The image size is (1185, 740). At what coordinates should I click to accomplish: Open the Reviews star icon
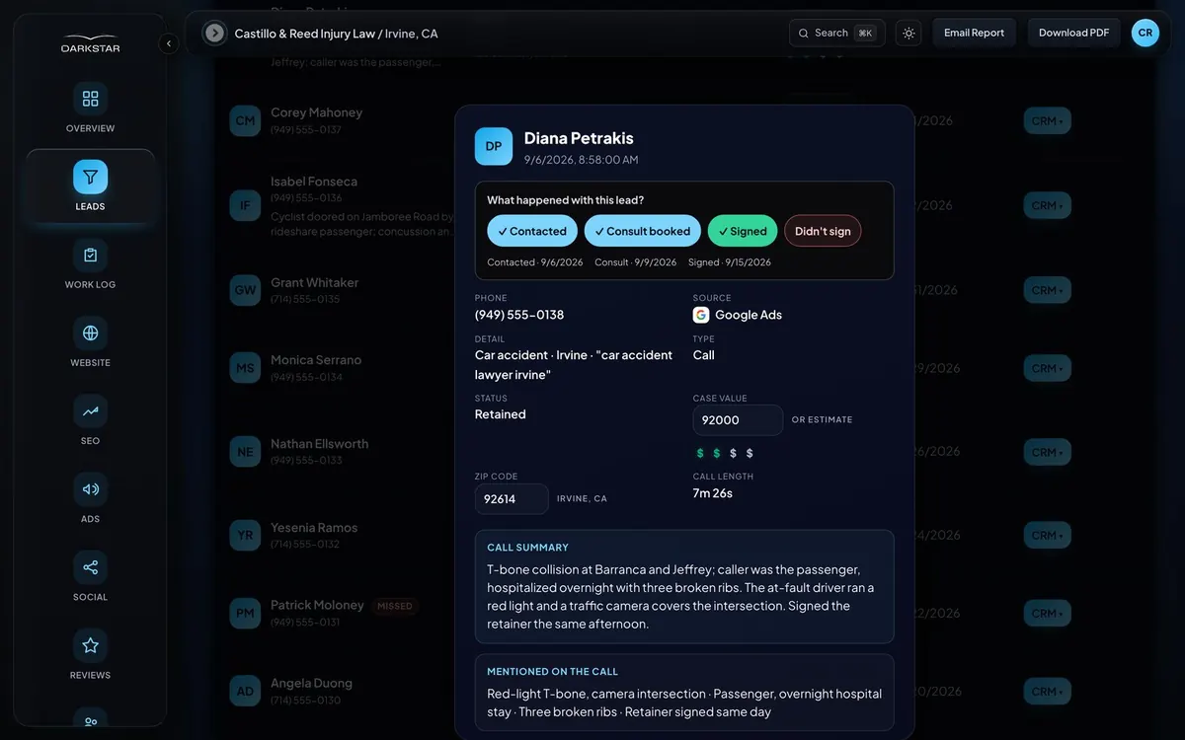coord(90,645)
